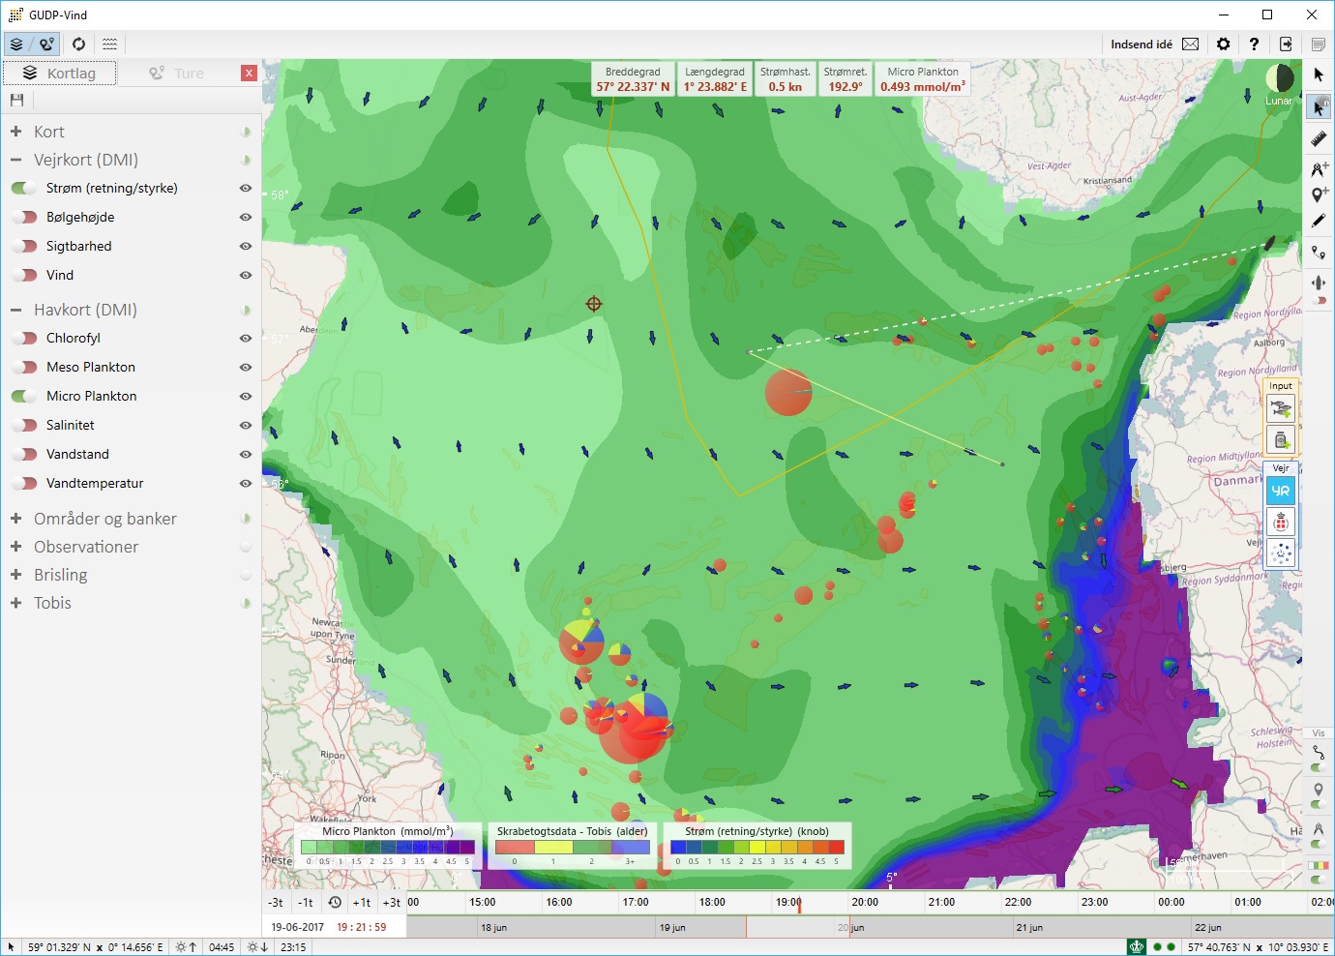Reset timeline to current time clock
This screenshot has height=956, width=1335.
coord(335,902)
